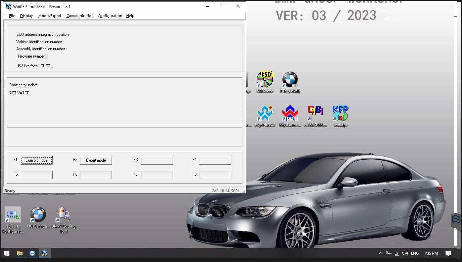This screenshot has height=262, width=462.
Task: Click the WinKFP title bar application icon
Action: tap(9, 6)
